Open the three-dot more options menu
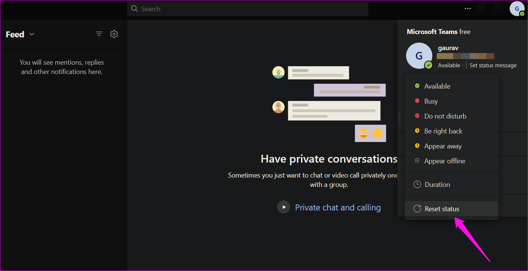The height and width of the screenshot is (271, 528). click(468, 9)
